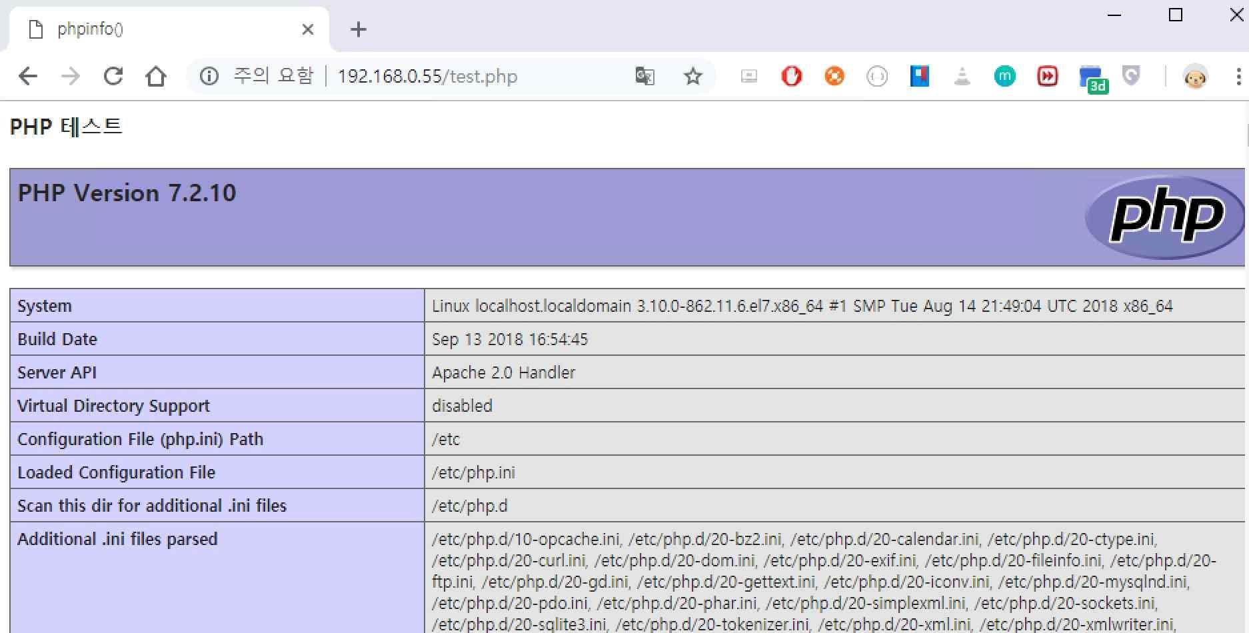
Task: Open the teal "m" extension icon
Action: (x=1005, y=76)
